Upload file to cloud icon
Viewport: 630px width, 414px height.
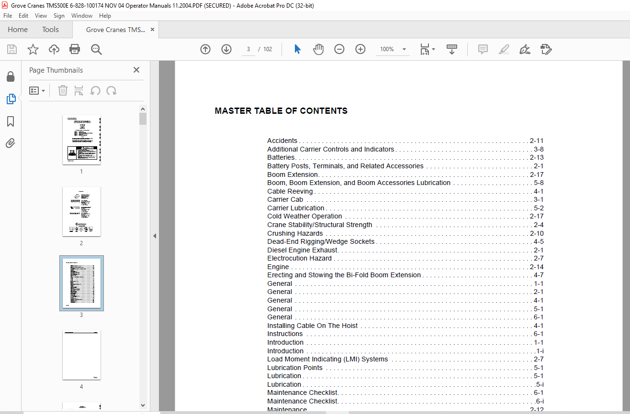[x=54, y=49]
